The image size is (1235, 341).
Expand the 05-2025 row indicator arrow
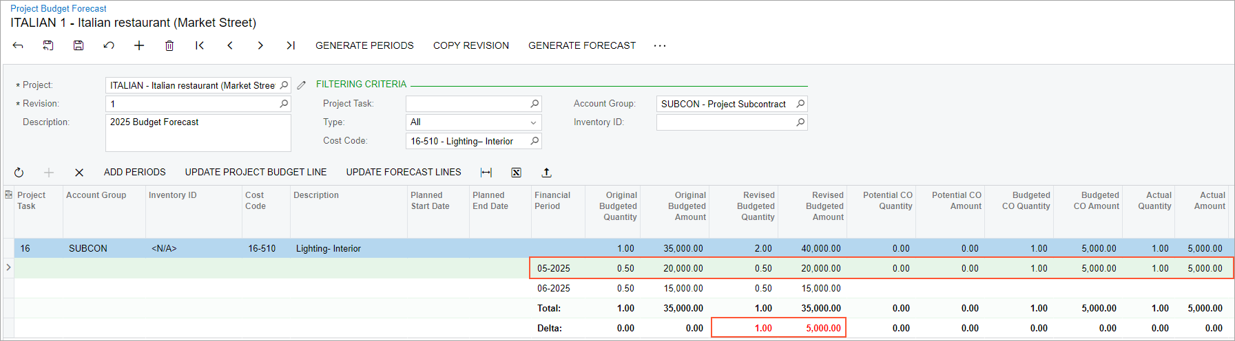(x=8, y=267)
